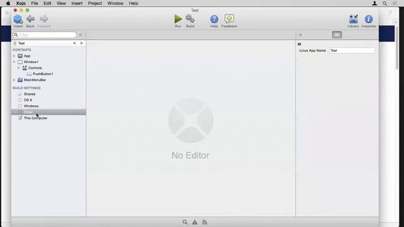Open the Help menu in the menu bar
Screen dimensions: 404x227
pos(133,3)
